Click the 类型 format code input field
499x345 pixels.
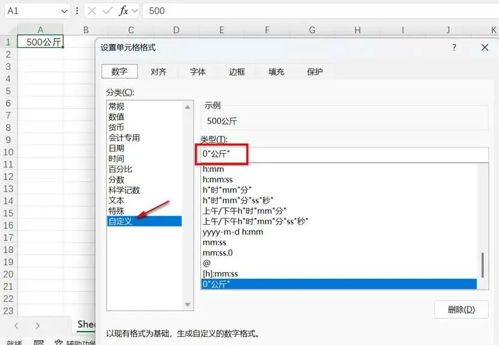coord(344,154)
